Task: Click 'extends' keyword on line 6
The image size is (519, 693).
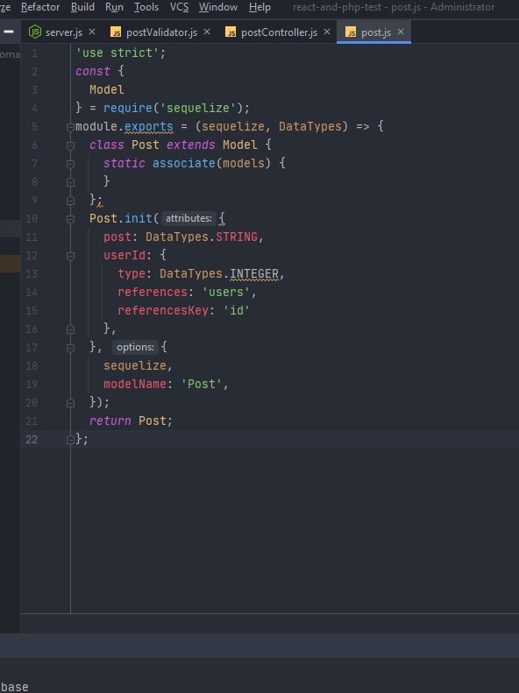Action: click(190, 145)
